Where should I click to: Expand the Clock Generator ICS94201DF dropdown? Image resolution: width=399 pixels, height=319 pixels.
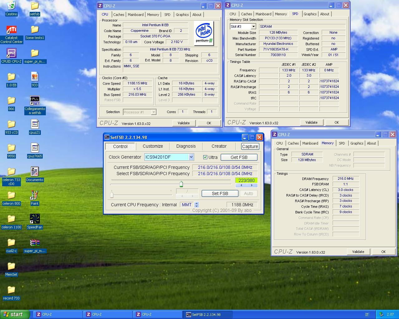click(191, 157)
